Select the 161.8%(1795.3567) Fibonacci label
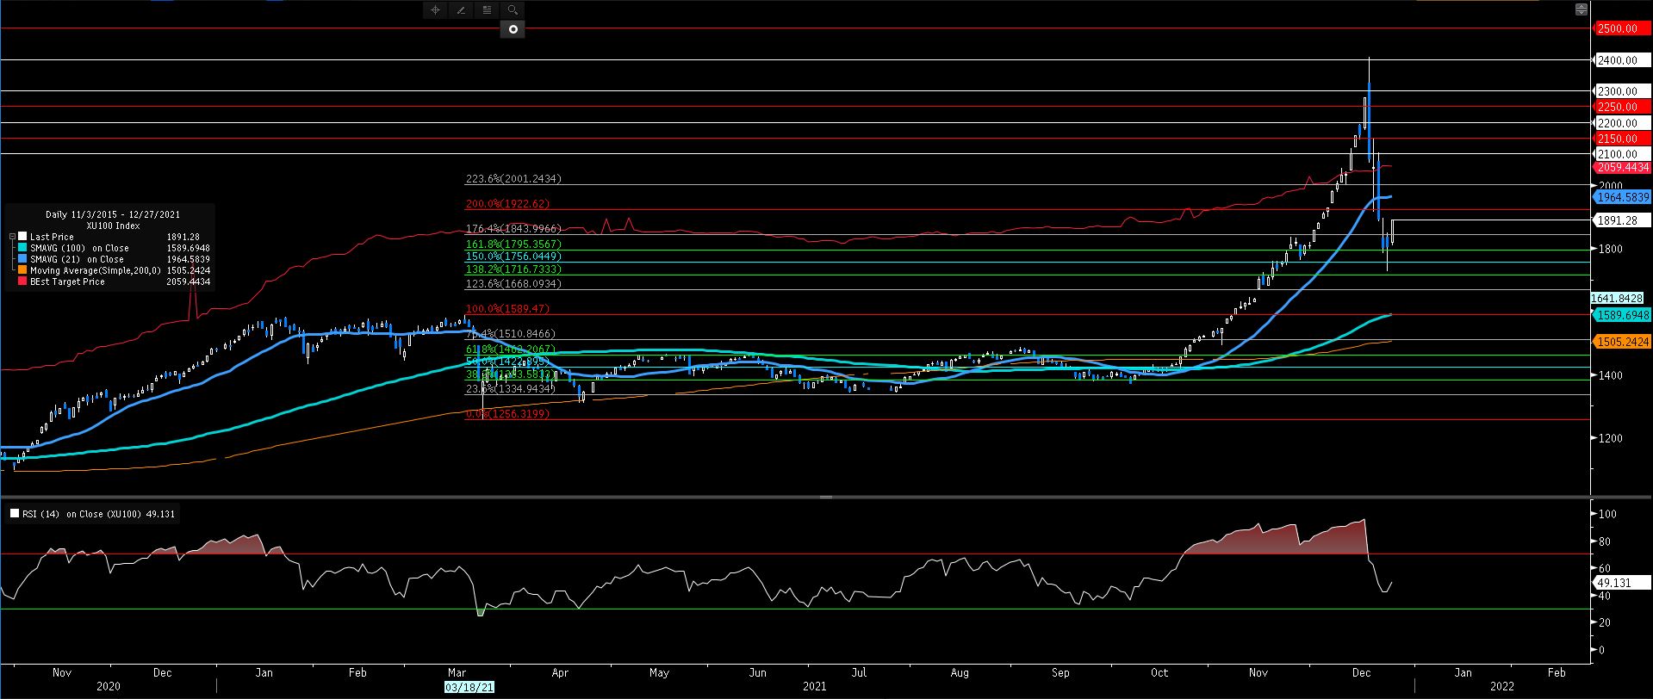Viewport: 1653px width, 699px height. click(x=513, y=244)
